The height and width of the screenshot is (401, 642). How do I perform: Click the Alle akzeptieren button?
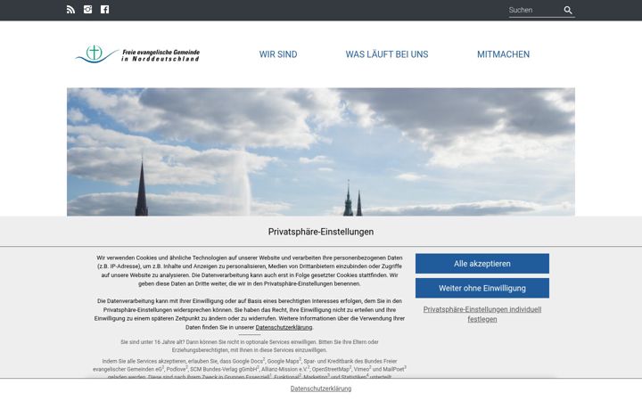tap(482, 264)
